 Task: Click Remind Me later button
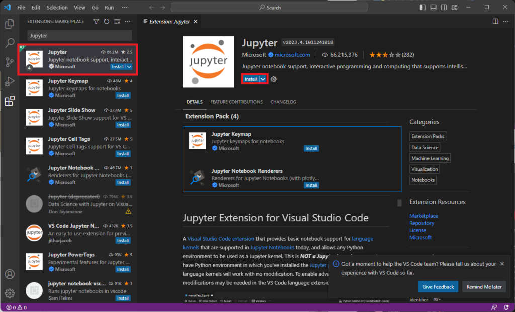pyautogui.click(x=484, y=287)
